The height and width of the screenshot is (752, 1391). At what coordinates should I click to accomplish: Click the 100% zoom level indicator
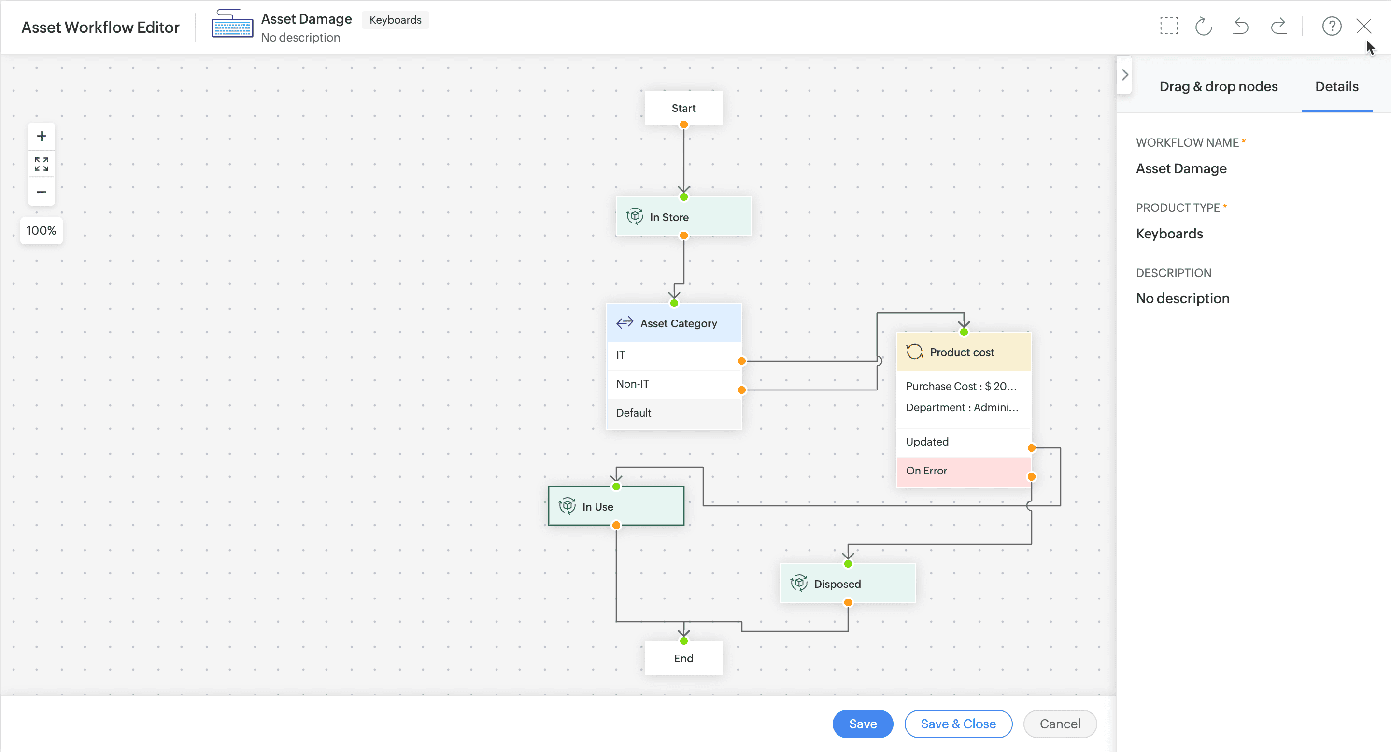click(42, 230)
